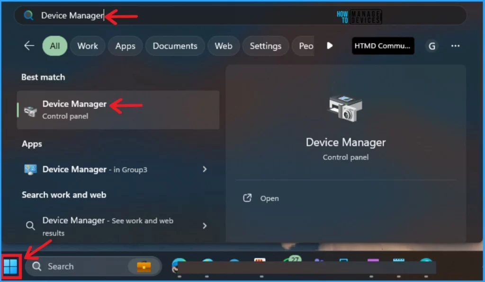Select Device Manager see work and web results
Image resolution: width=485 pixels, height=282 pixels.
click(118, 226)
